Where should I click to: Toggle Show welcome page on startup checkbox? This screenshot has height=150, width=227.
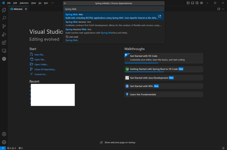pos(101,142)
